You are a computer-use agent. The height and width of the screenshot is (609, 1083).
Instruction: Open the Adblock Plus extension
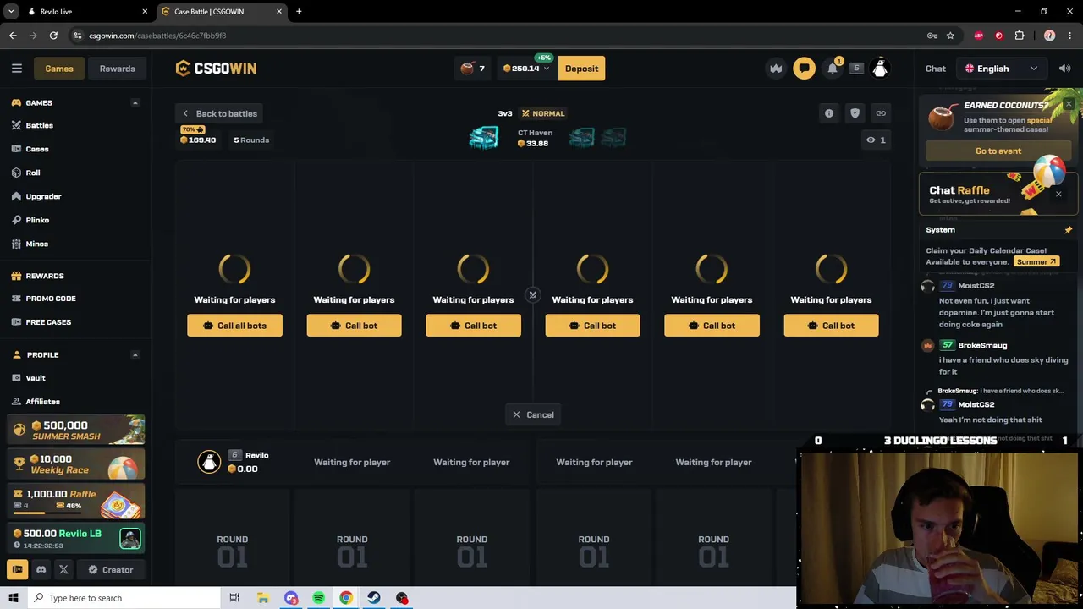(x=979, y=36)
